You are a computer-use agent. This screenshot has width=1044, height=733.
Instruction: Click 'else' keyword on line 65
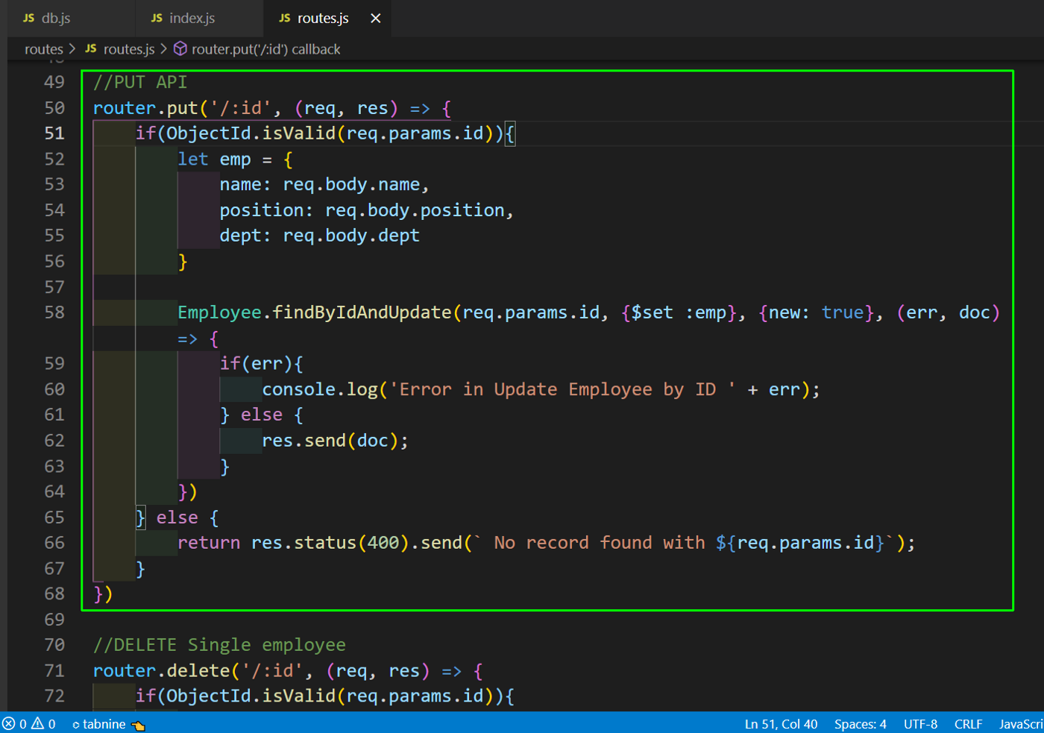click(177, 517)
